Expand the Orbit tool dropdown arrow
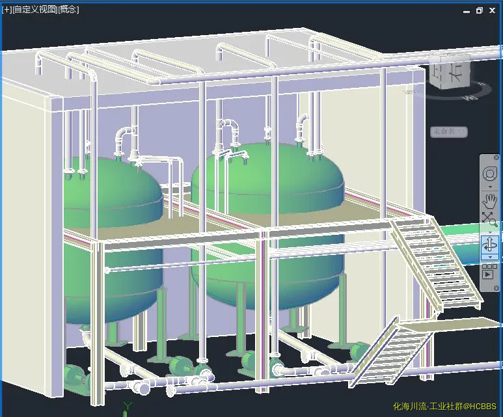 coord(489,258)
